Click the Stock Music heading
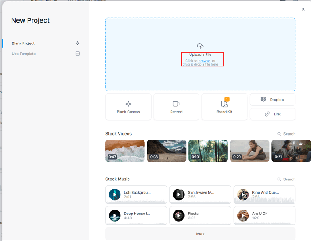311x241 pixels. (117, 179)
